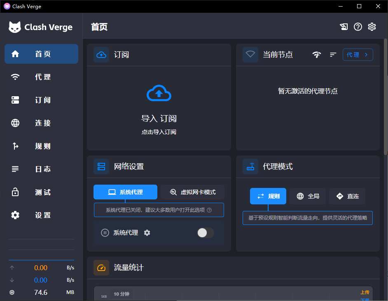Select the 规则 proxy mode
This screenshot has width=388, height=301.
[268, 196]
